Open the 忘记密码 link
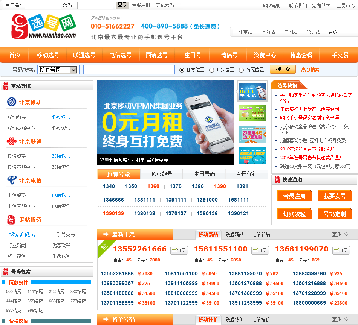This screenshot has width=358, height=325. tap(165, 5)
